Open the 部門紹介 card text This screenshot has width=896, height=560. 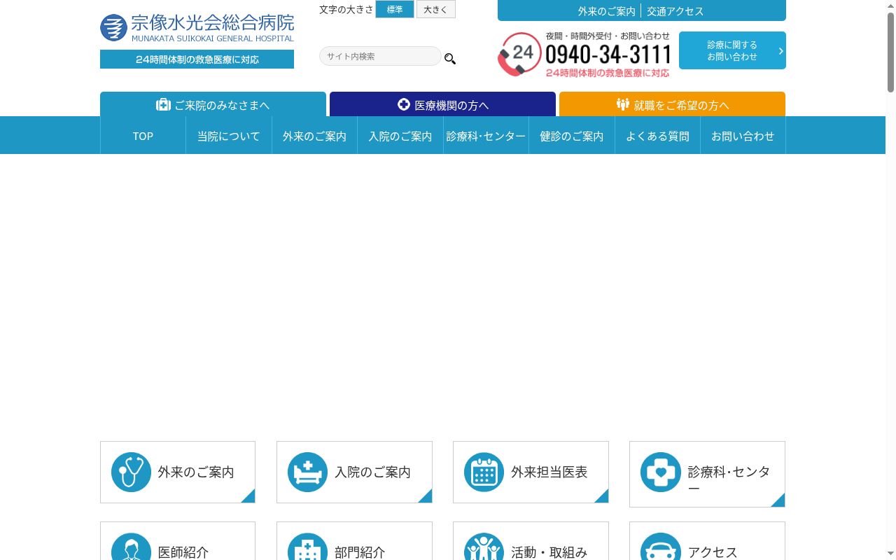[x=360, y=552]
